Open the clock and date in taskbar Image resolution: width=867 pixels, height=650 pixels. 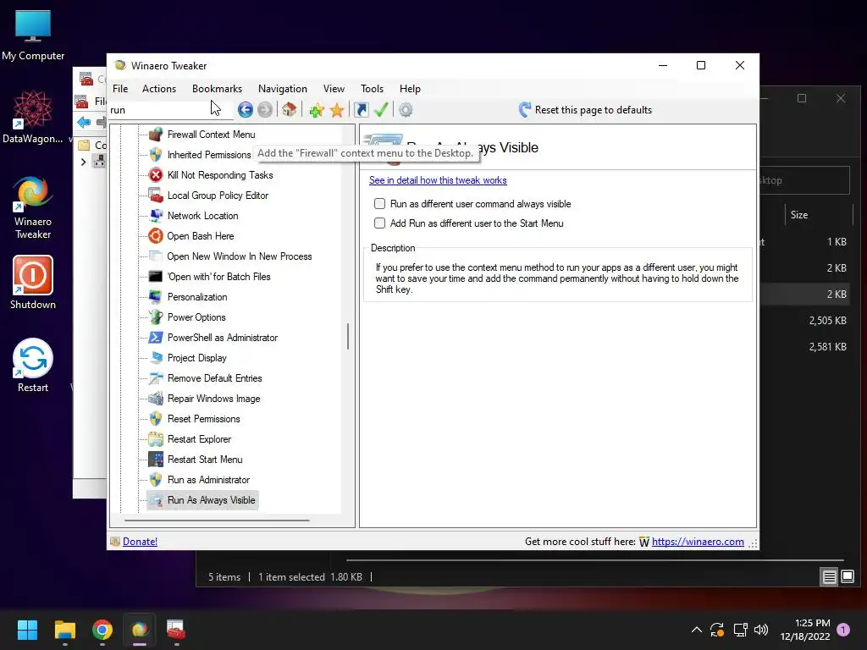[805, 630]
